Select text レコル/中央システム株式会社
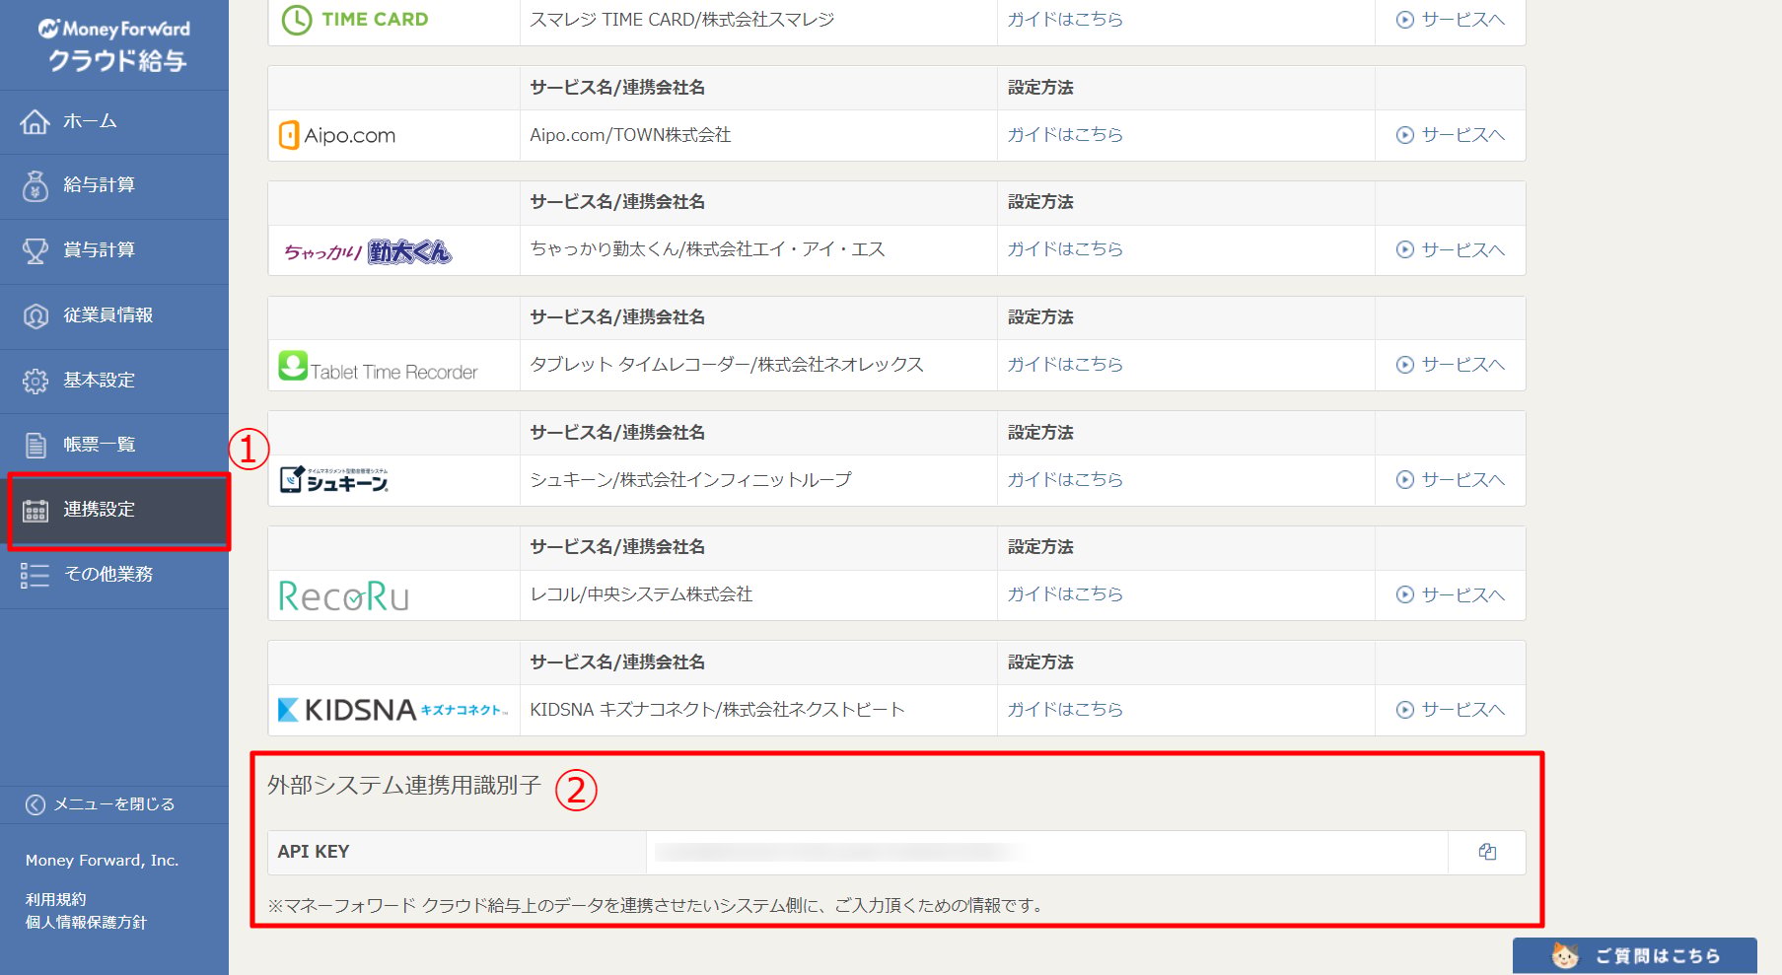 pyautogui.click(x=641, y=593)
